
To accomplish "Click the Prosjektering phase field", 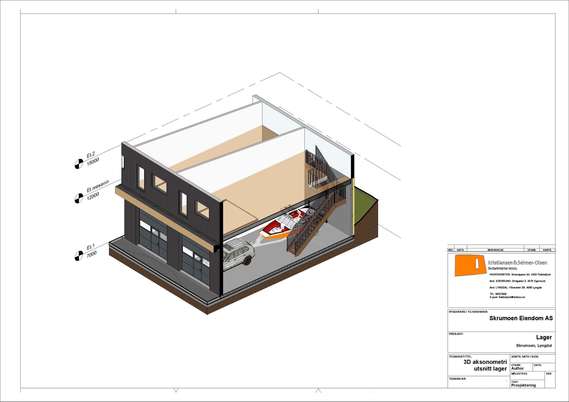I will [523, 385].
